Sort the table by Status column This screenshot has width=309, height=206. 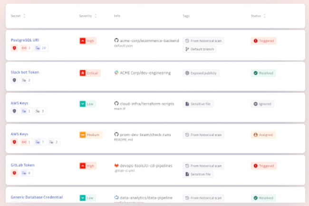pos(265,16)
